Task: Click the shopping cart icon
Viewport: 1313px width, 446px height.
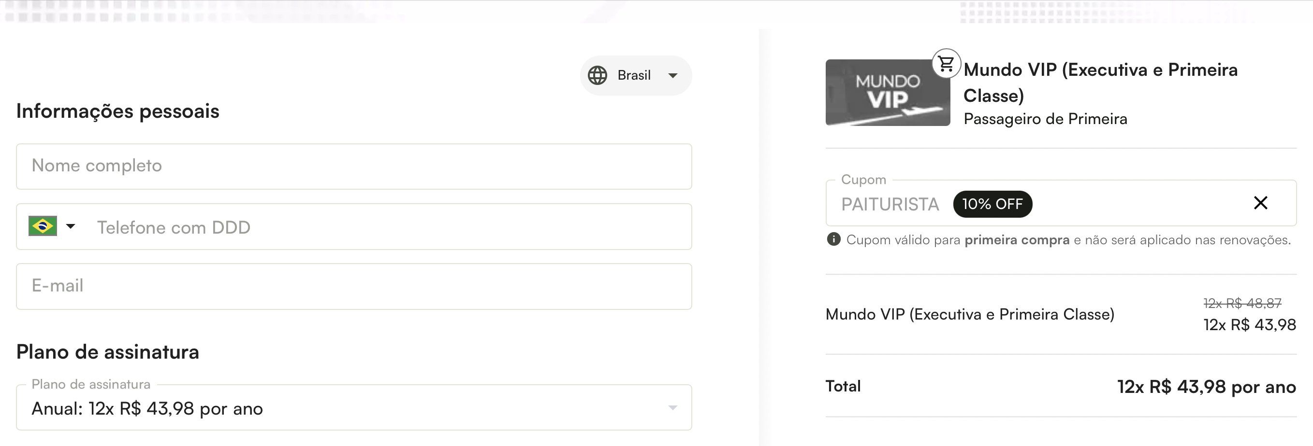Action: [x=946, y=64]
